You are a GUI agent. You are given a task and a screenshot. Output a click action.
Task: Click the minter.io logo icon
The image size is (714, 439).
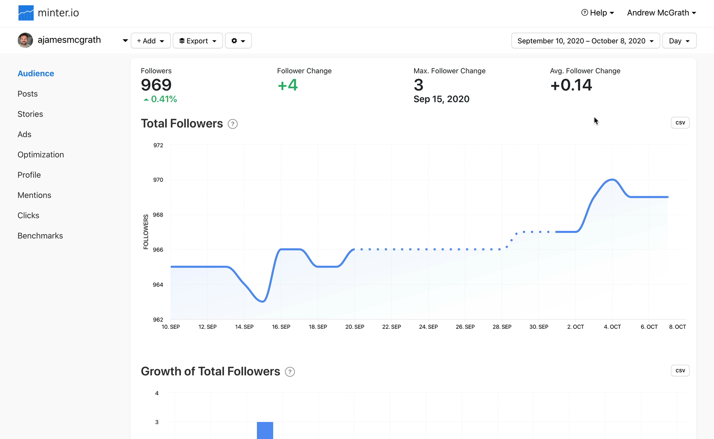pos(26,13)
